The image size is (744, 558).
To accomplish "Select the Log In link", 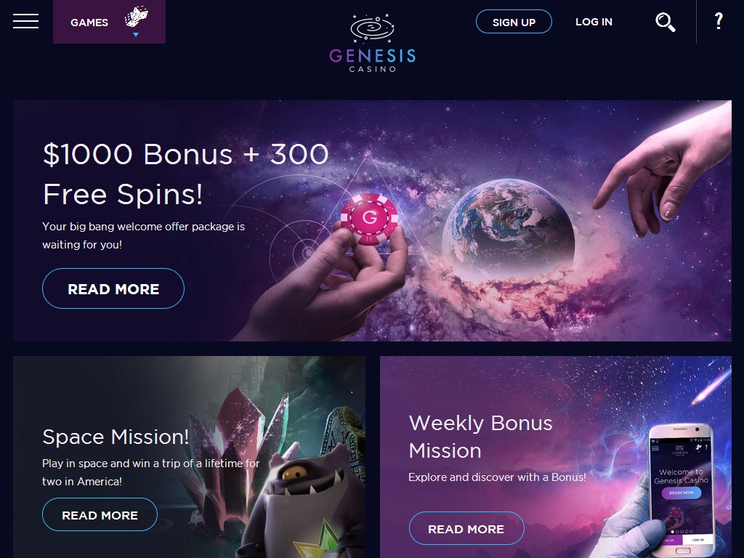I will (x=594, y=22).
